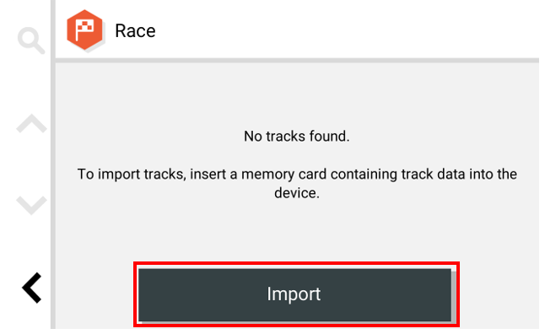Click the orange Race flag hexagon icon
Image resolution: width=545 pixels, height=334 pixels.
(x=84, y=30)
